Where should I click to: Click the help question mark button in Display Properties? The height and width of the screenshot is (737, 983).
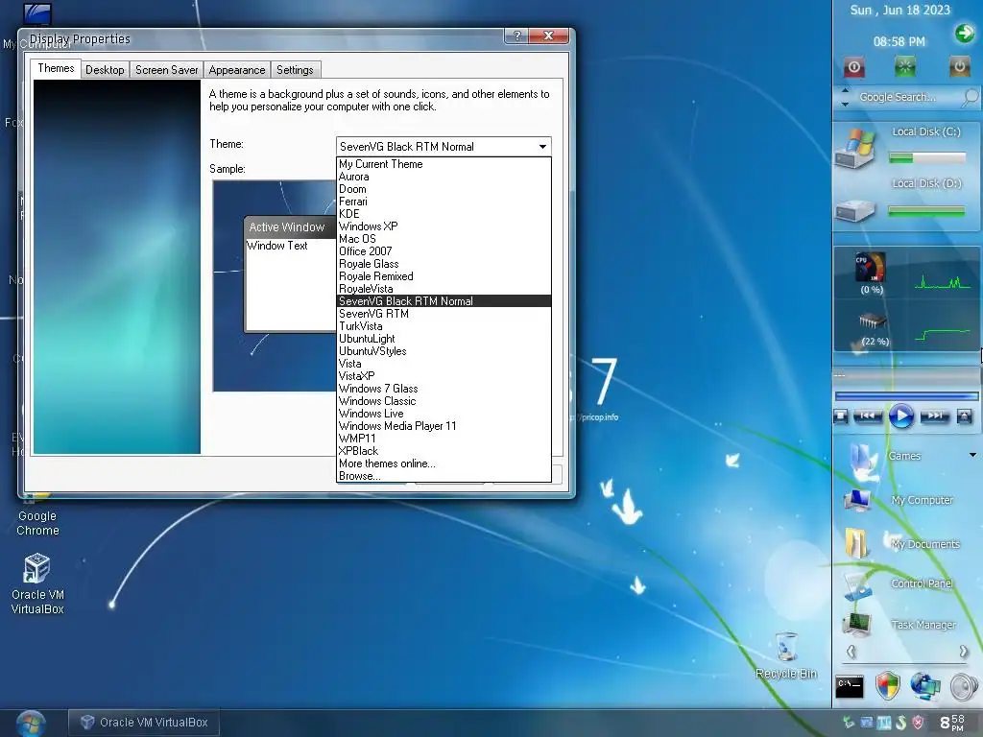516,36
